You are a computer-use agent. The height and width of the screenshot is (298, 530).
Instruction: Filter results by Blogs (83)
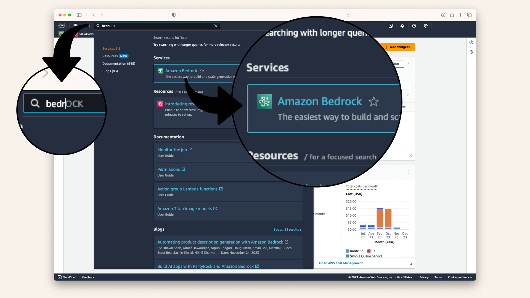pos(110,71)
